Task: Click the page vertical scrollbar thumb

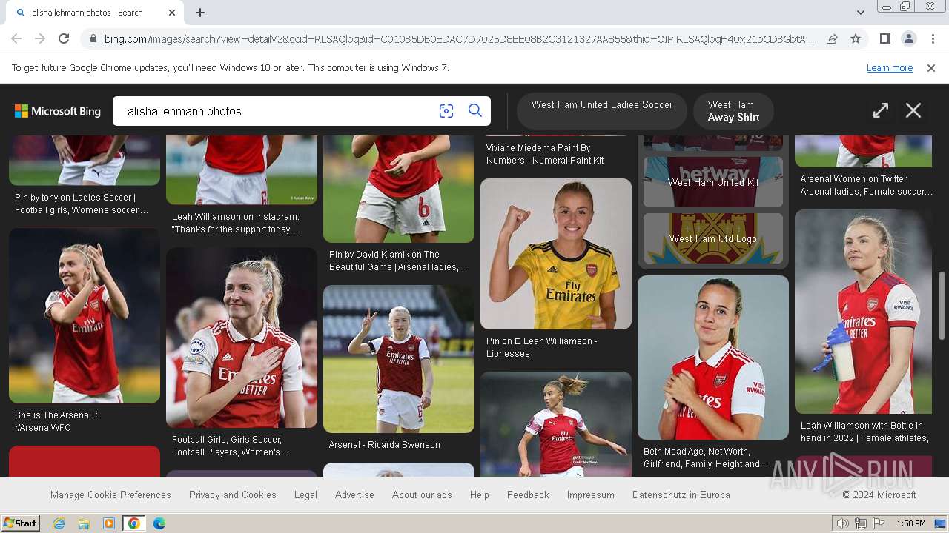Action: (x=942, y=305)
